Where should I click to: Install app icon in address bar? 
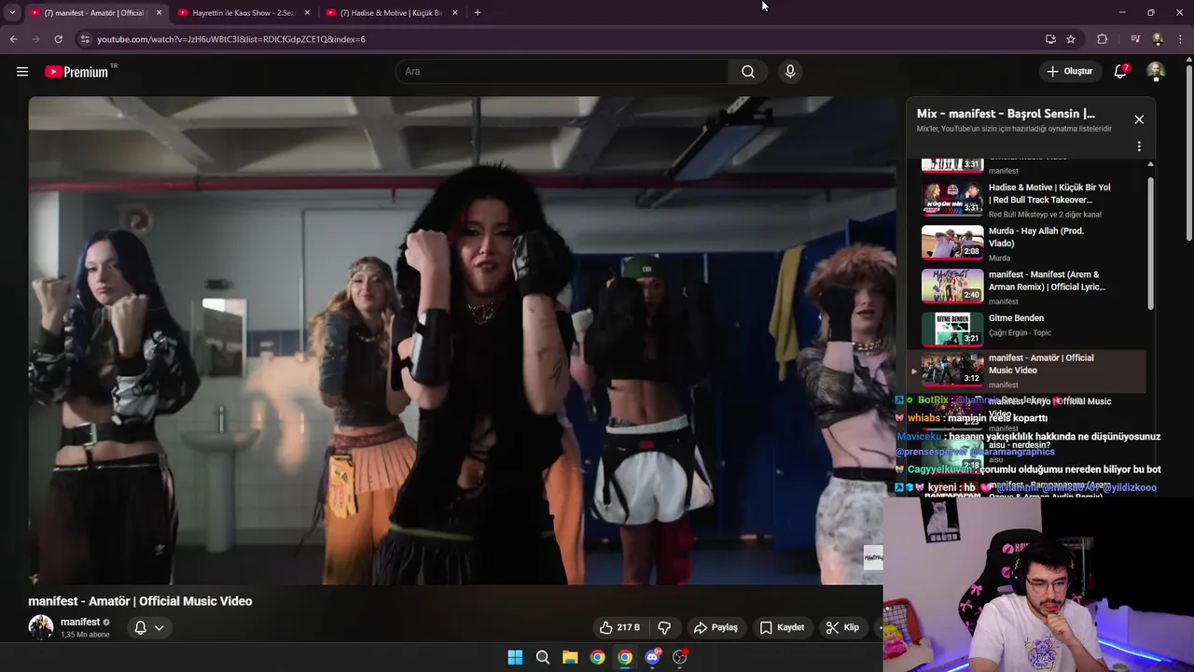1050,39
